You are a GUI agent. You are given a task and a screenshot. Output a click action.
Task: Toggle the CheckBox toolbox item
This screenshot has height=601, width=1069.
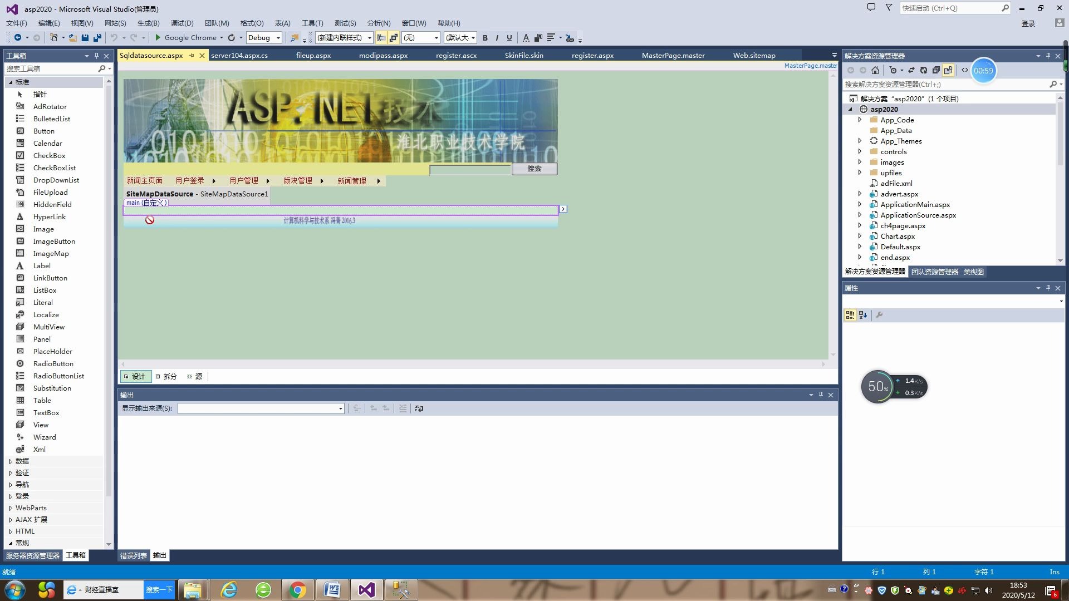coord(49,155)
